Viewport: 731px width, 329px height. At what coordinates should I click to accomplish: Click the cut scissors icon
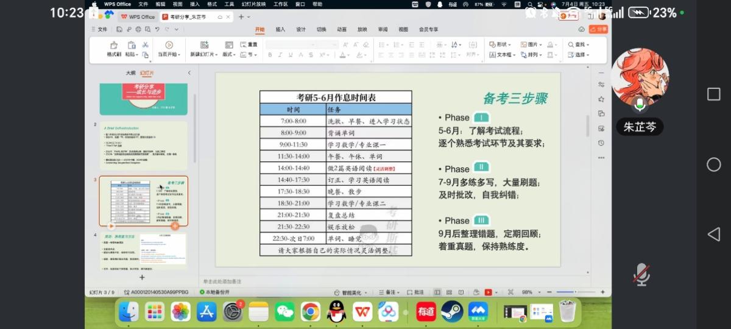(146, 44)
